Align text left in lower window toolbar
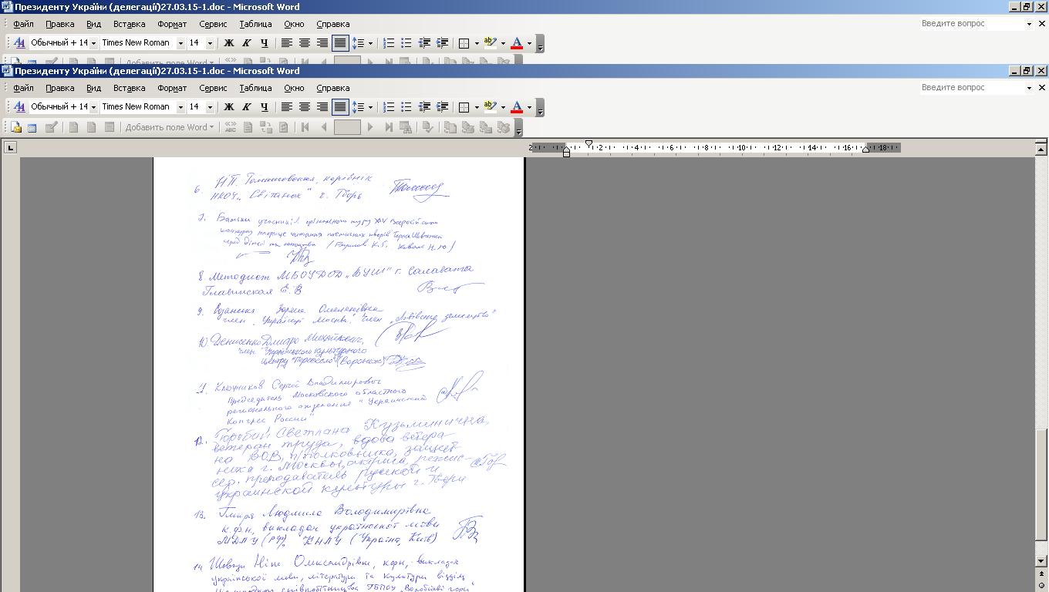This screenshot has height=592, width=1049. [286, 107]
